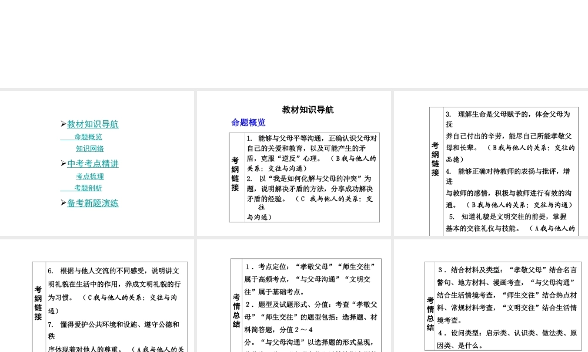Click the arrow bullet before 教材知识导航
Image resolution: width=588 pixels, height=352 pixels.
pyautogui.click(x=64, y=124)
